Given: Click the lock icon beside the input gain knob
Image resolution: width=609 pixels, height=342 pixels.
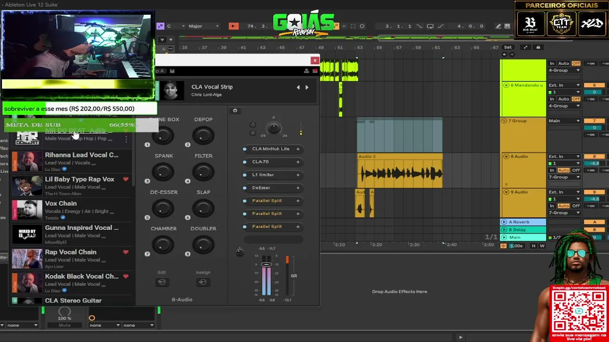Looking at the screenshot, I should coord(253,125).
